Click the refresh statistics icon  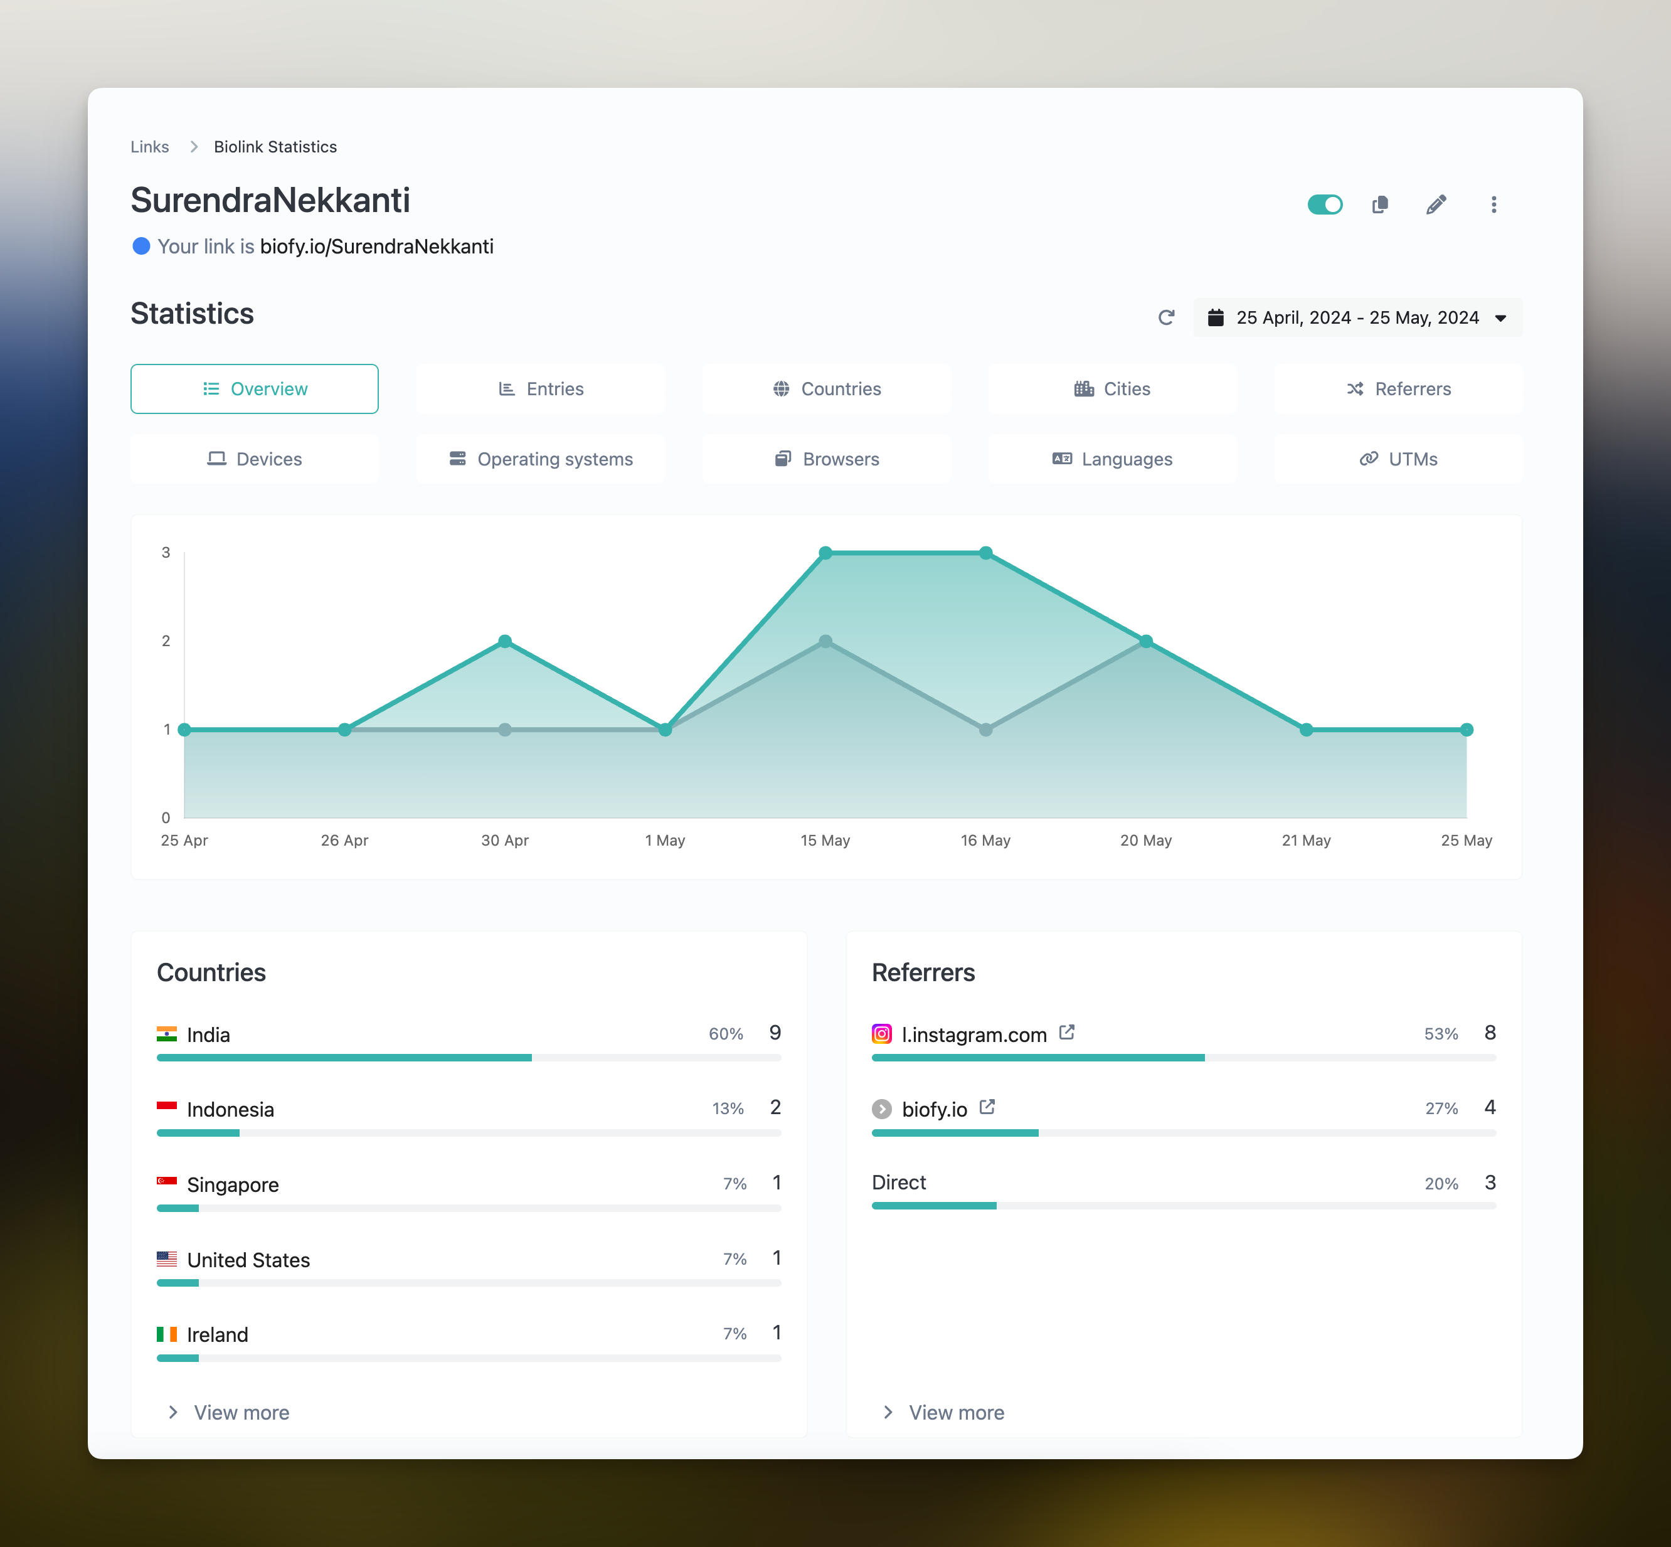pyautogui.click(x=1166, y=317)
